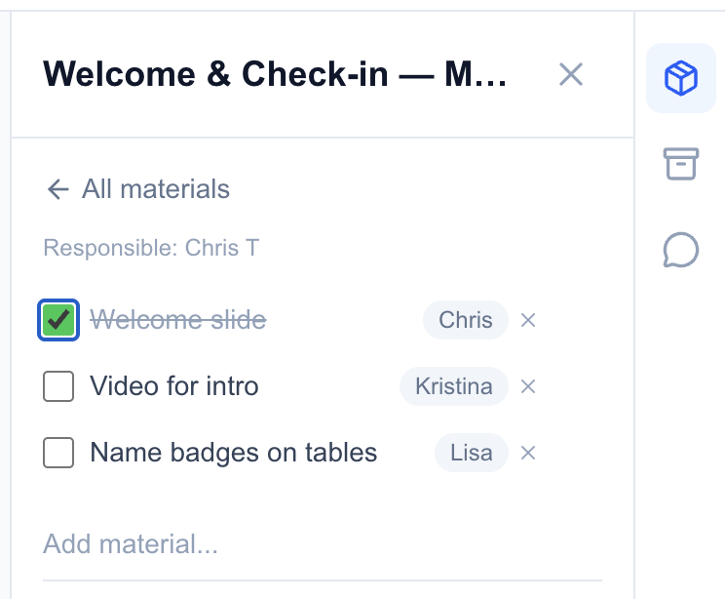The width and height of the screenshot is (725, 599).
Task: Check the Video for intro checkbox
Action: (x=58, y=386)
